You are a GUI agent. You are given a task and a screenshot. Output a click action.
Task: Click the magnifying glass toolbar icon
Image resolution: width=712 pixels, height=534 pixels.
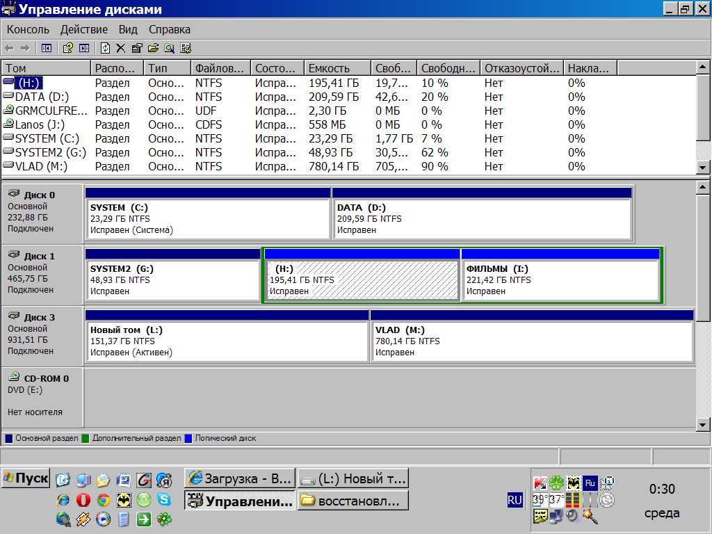tap(169, 48)
